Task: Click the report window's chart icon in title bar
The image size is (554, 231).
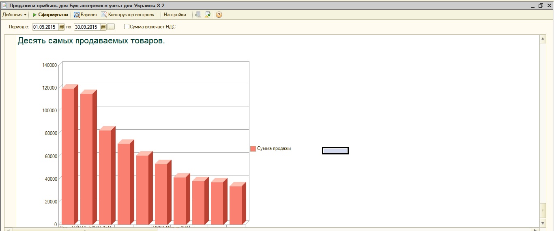Action: 4,5
